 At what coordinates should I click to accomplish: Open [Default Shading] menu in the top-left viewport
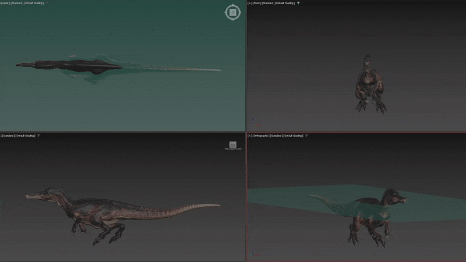click(x=34, y=3)
